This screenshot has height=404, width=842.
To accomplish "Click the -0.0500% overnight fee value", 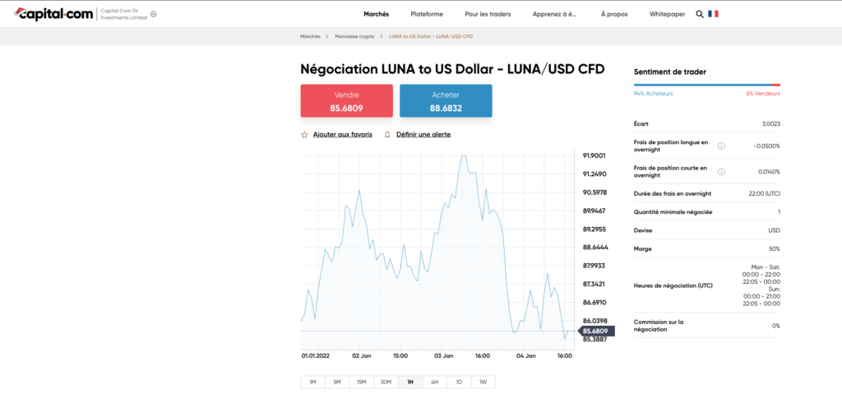I will tap(767, 146).
